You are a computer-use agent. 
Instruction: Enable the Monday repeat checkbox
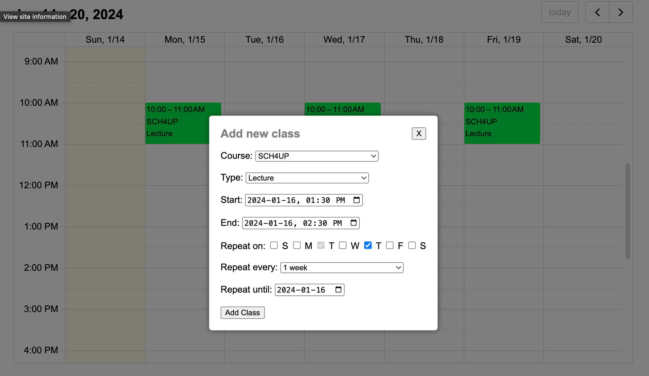point(297,245)
